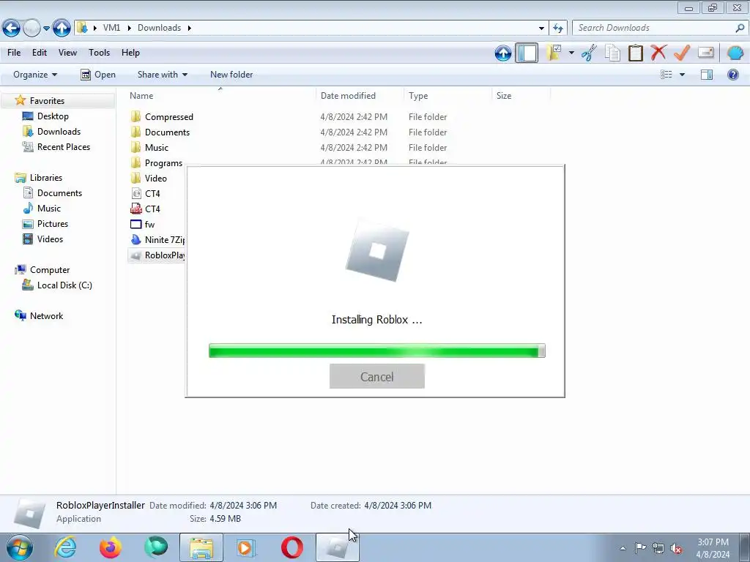Click the folder options checkmark icon

(554, 53)
